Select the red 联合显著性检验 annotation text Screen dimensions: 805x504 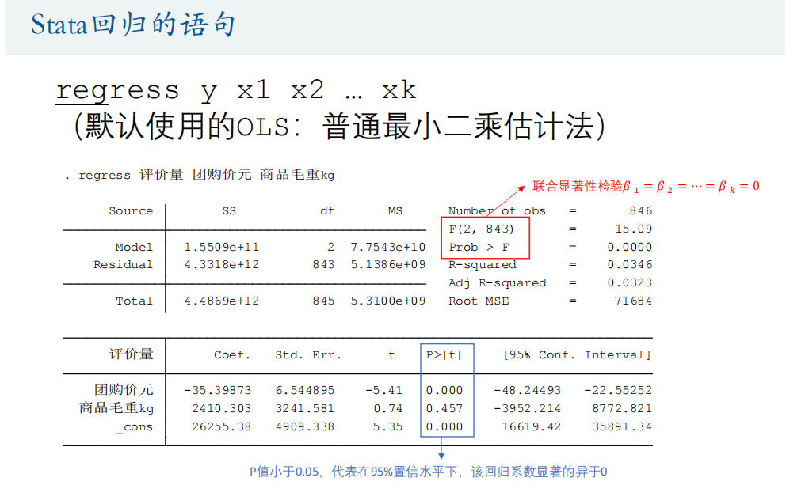click(646, 187)
